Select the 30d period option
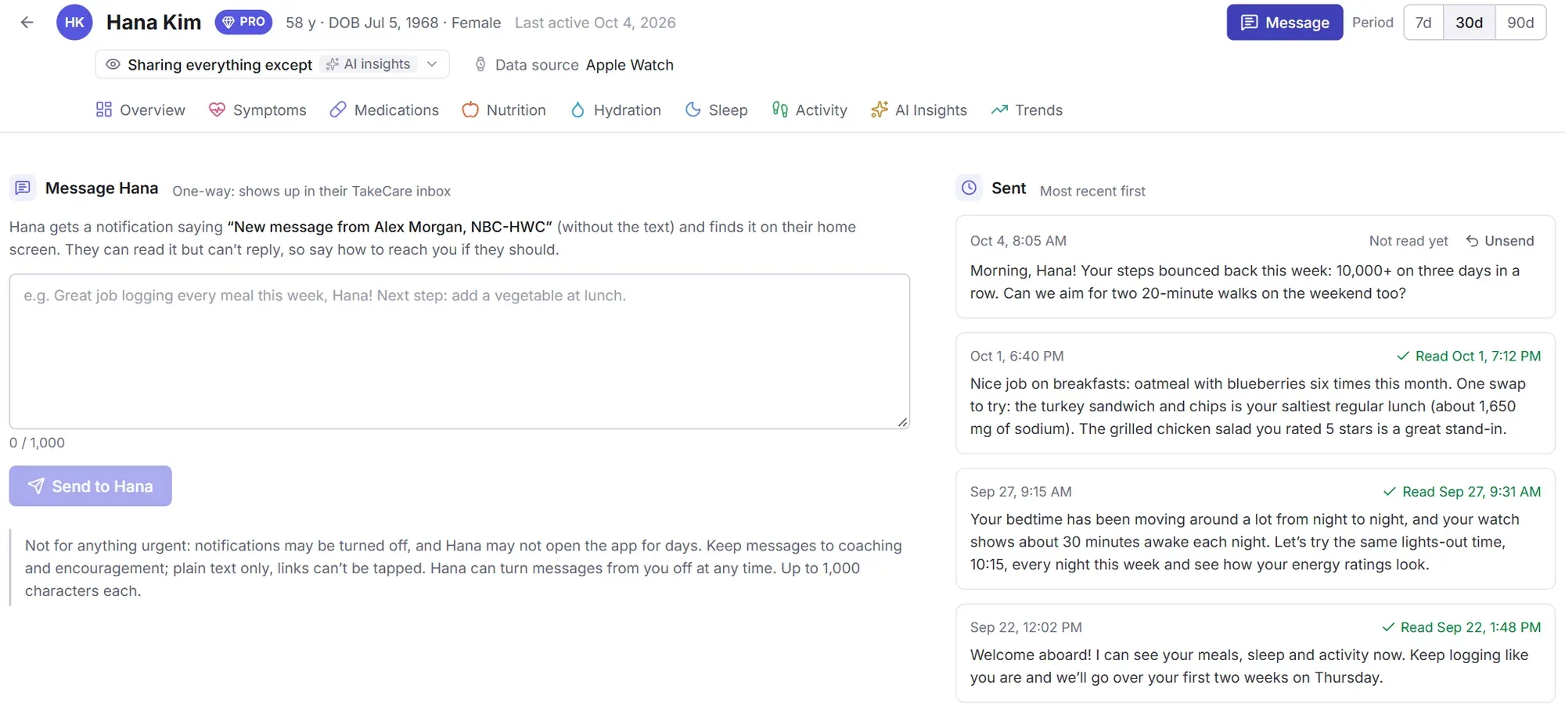The image size is (1565, 721). click(x=1469, y=22)
